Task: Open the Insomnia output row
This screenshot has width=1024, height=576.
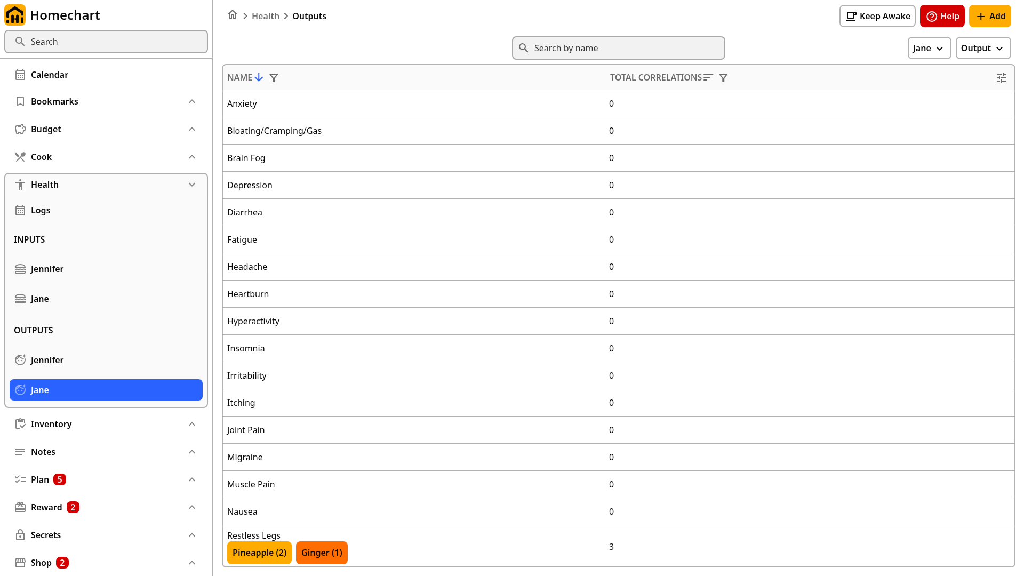Action: [619, 348]
